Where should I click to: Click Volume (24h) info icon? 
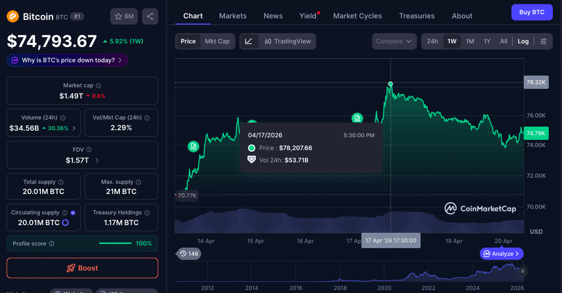tap(63, 117)
